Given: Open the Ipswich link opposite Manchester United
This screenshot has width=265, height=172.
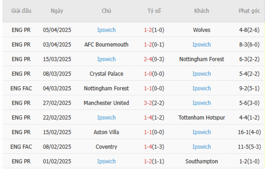Looking at the screenshot, I should pos(201,103).
